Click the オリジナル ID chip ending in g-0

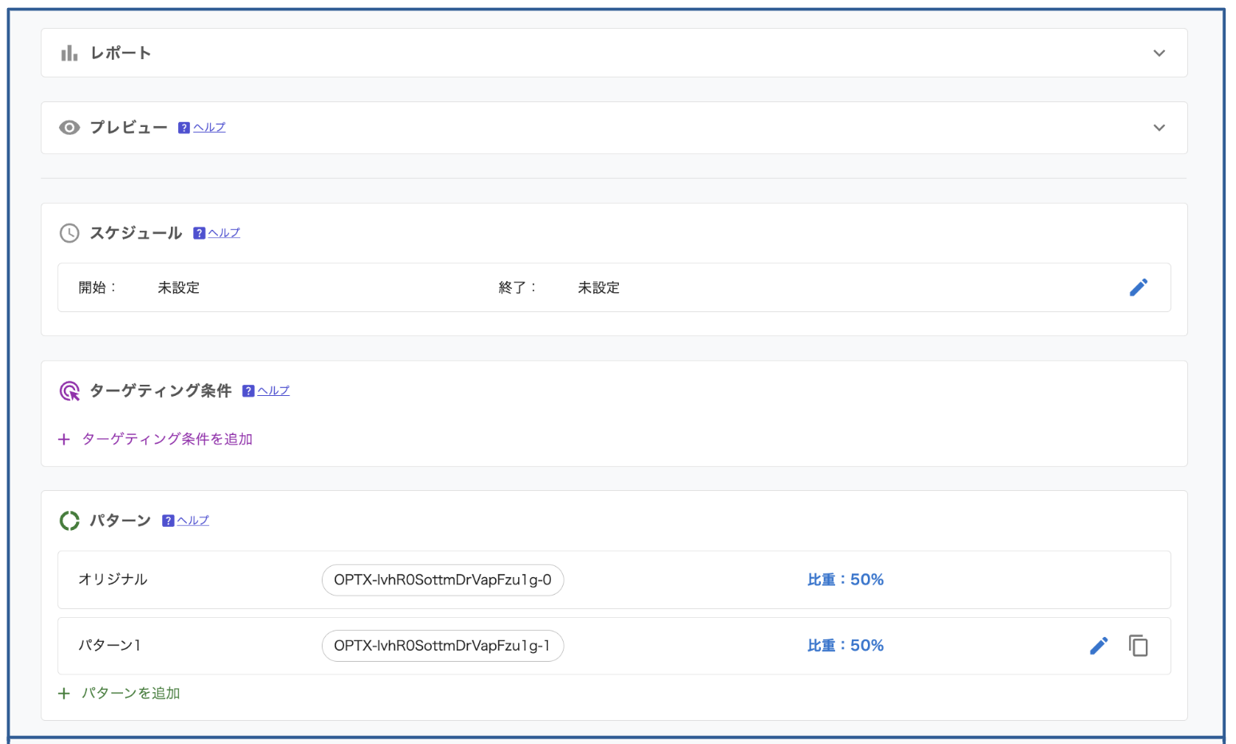(x=442, y=580)
